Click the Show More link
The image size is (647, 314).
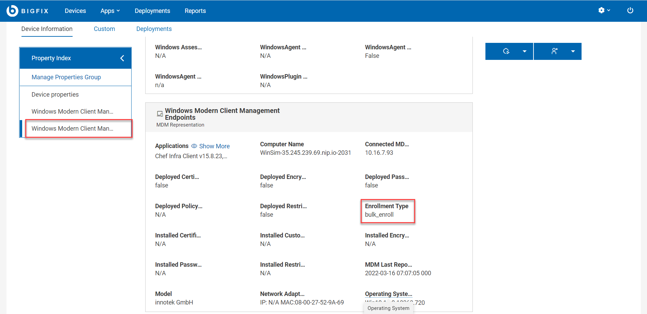(214, 146)
